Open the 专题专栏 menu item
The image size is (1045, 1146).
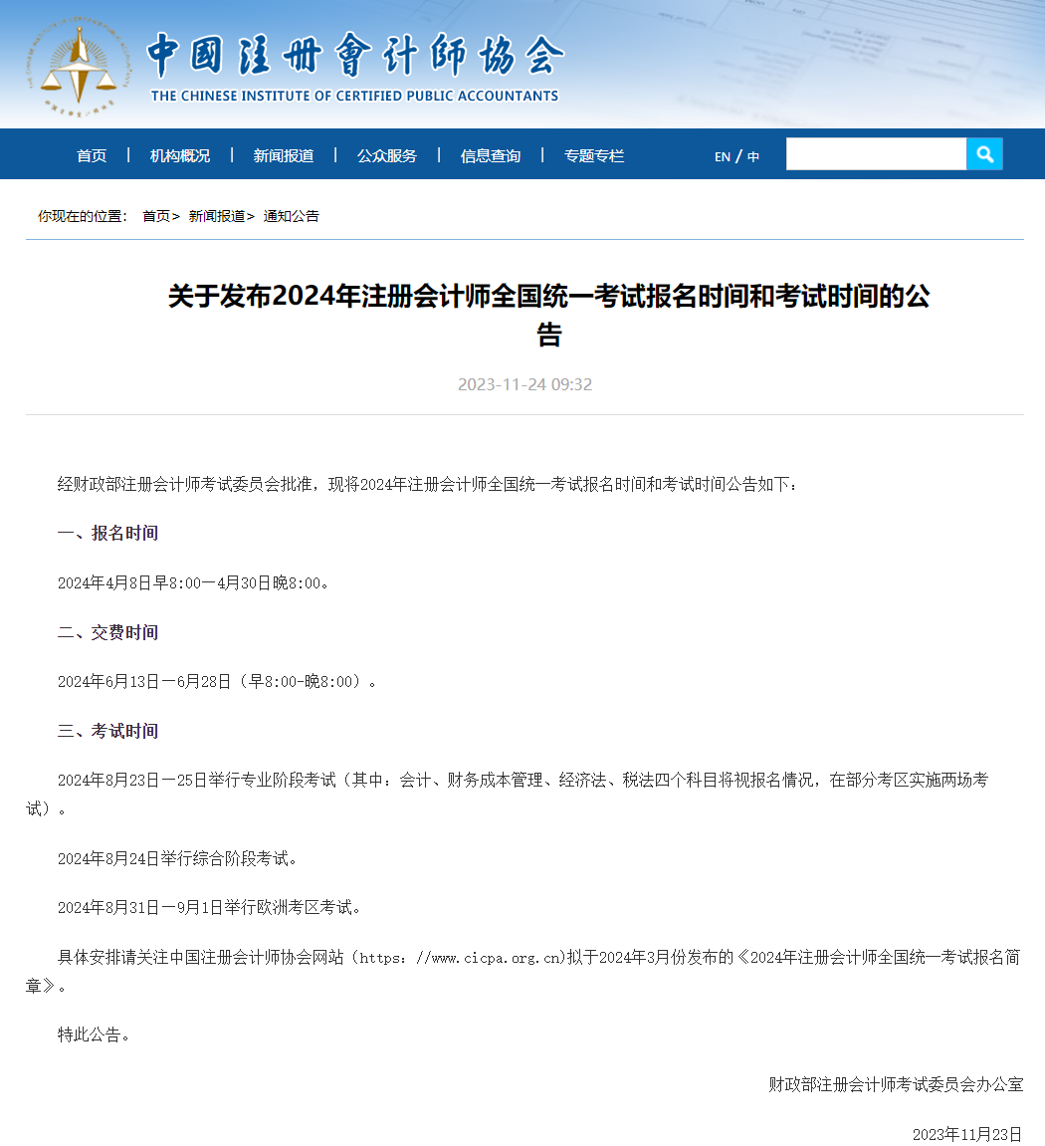594,155
